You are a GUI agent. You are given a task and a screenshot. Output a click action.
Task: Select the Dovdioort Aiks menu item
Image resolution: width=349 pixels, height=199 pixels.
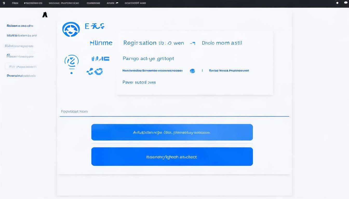135,3
